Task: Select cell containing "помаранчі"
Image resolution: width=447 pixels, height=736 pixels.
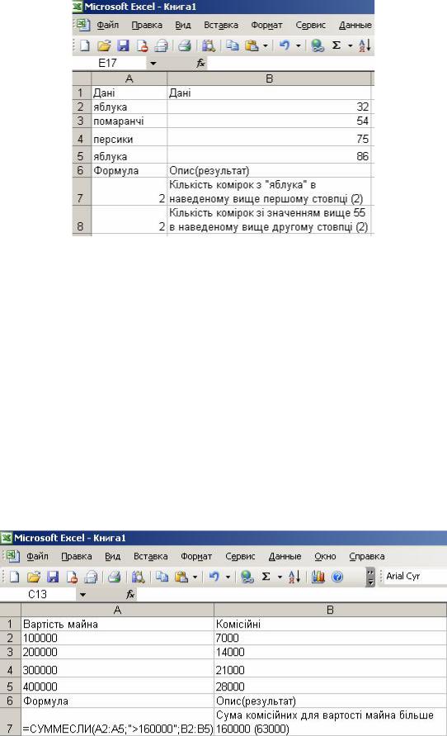Action: click(129, 121)
